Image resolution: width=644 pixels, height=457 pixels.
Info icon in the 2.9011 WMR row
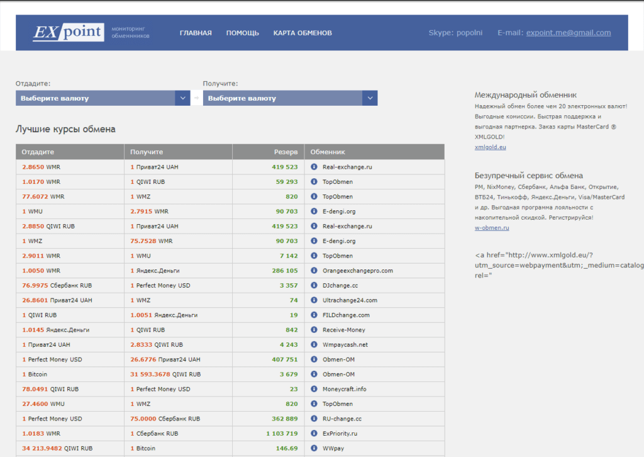click(x=314, y=256)
